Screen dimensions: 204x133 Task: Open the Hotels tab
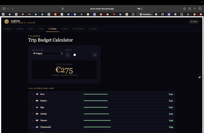point(20,29)
